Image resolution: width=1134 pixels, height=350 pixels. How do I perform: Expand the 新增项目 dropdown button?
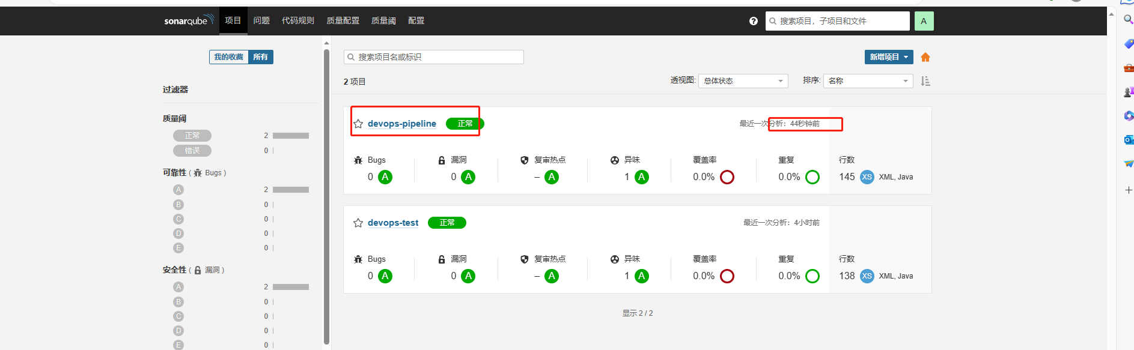click(x=888, y=57)
